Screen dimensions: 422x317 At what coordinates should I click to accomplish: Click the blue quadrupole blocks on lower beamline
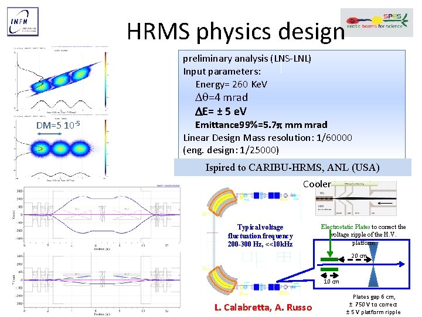[x=267, y=287]
